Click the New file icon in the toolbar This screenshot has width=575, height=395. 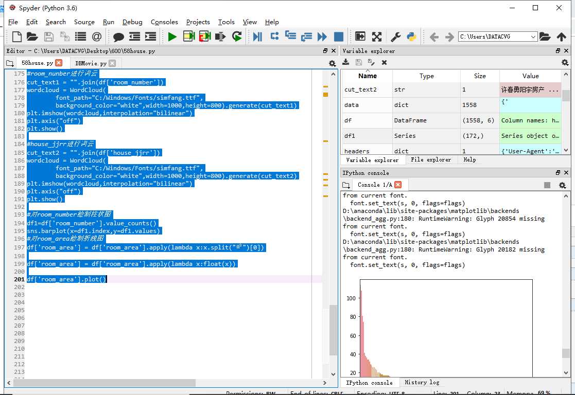click(17, 37)
